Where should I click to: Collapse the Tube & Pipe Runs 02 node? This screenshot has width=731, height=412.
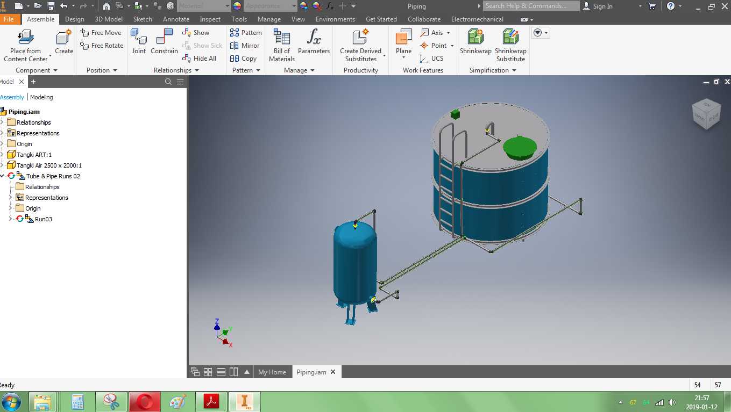(x=2, y=176)
